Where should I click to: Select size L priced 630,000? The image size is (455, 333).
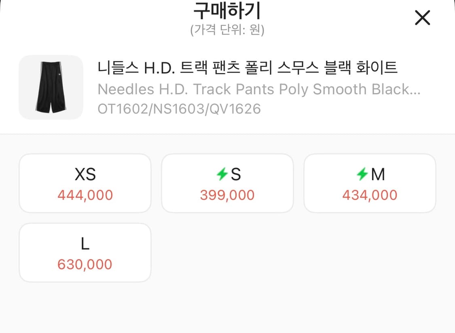pyautogui.click(x=85, y=252)
